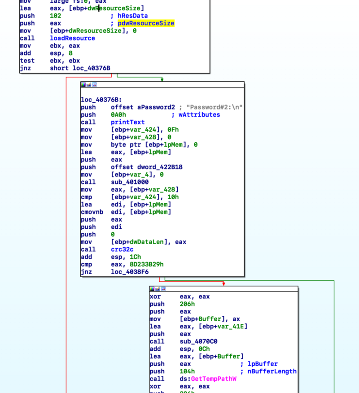Image resolution: width=359 pixels, height=393 pixels.
Task: Click the test ebx, ebx instruction
Action: tap(50, 61)
